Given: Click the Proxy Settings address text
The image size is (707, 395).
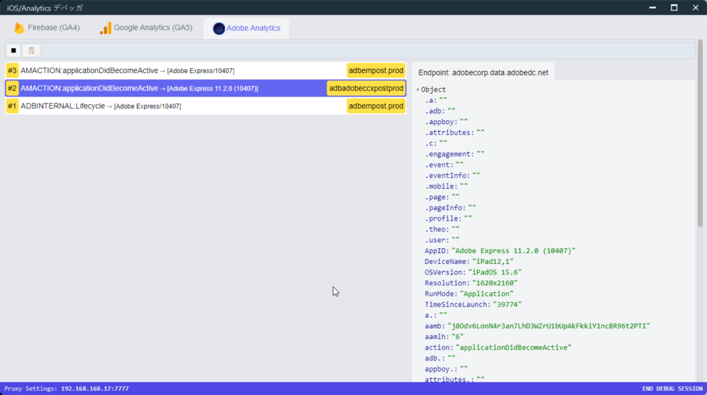Looking at the screenshot, I should pos(66,389).
